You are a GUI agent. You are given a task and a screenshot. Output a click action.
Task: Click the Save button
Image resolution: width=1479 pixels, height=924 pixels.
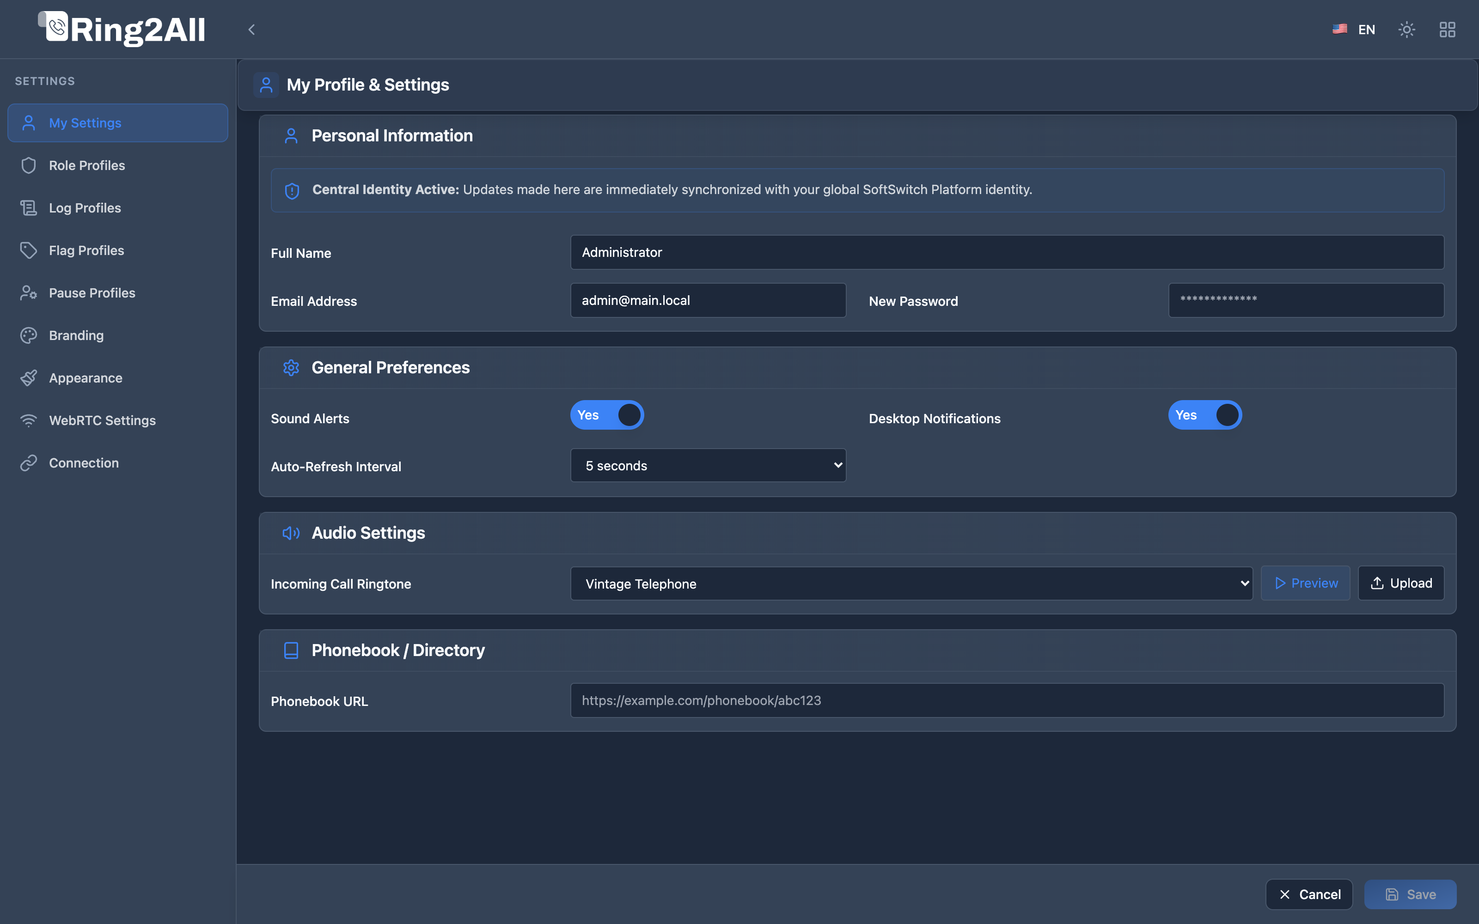[x=1410, y=895]
